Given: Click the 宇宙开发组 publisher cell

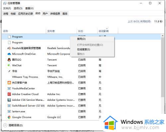Looking at the screenshot, I should click(53, 71).
